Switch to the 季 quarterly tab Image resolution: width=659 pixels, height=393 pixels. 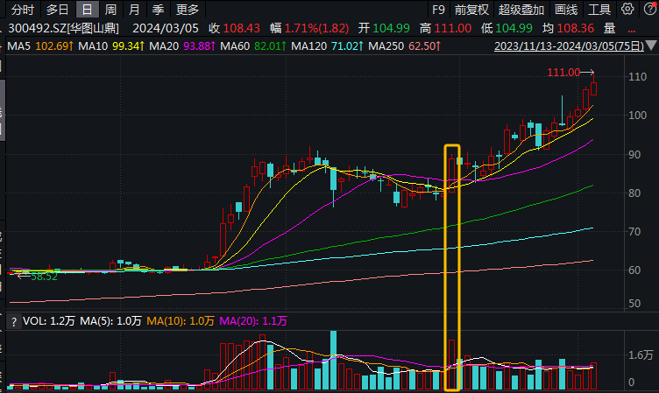(158, 10)
